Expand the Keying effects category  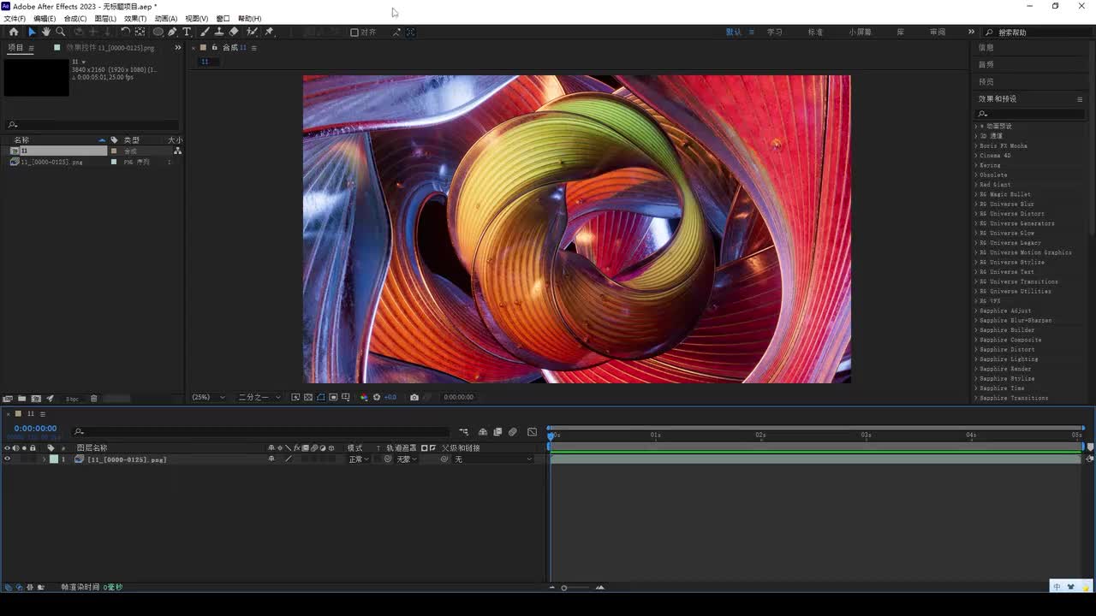coord(976,165)
